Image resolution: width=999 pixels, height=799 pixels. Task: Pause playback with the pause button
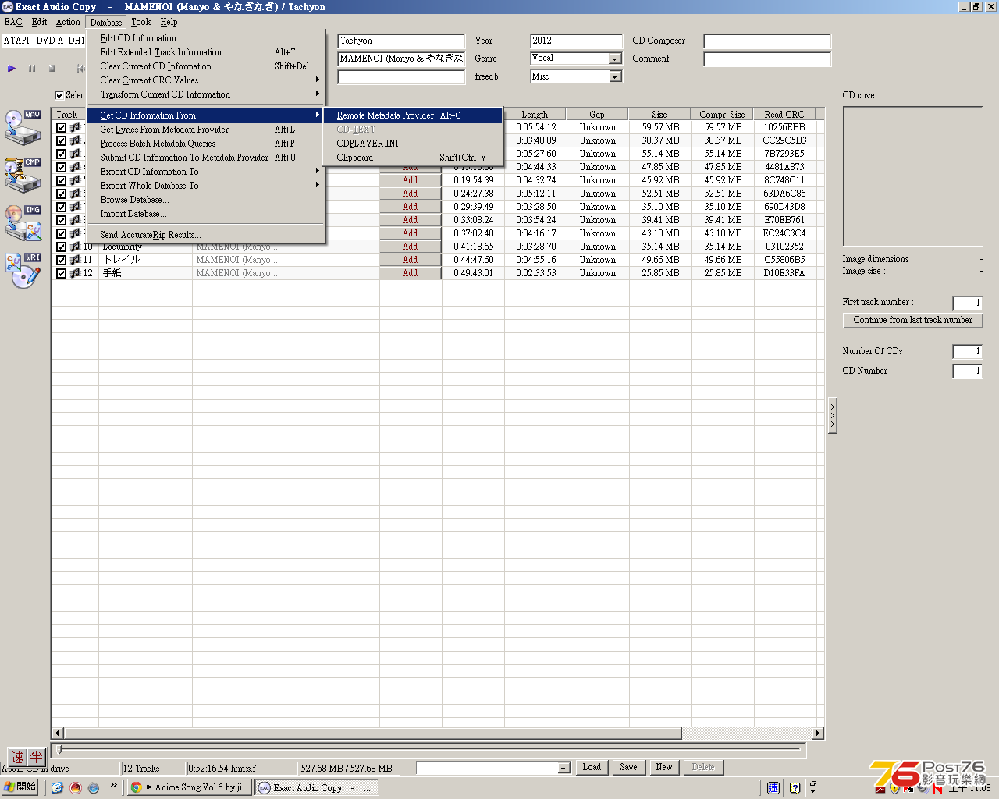32,69
